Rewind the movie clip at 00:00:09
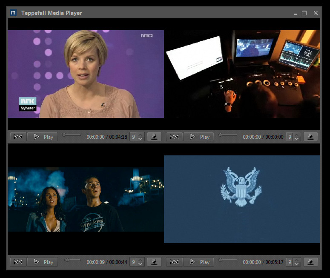 pyautogui.click(x=18, y=262)
